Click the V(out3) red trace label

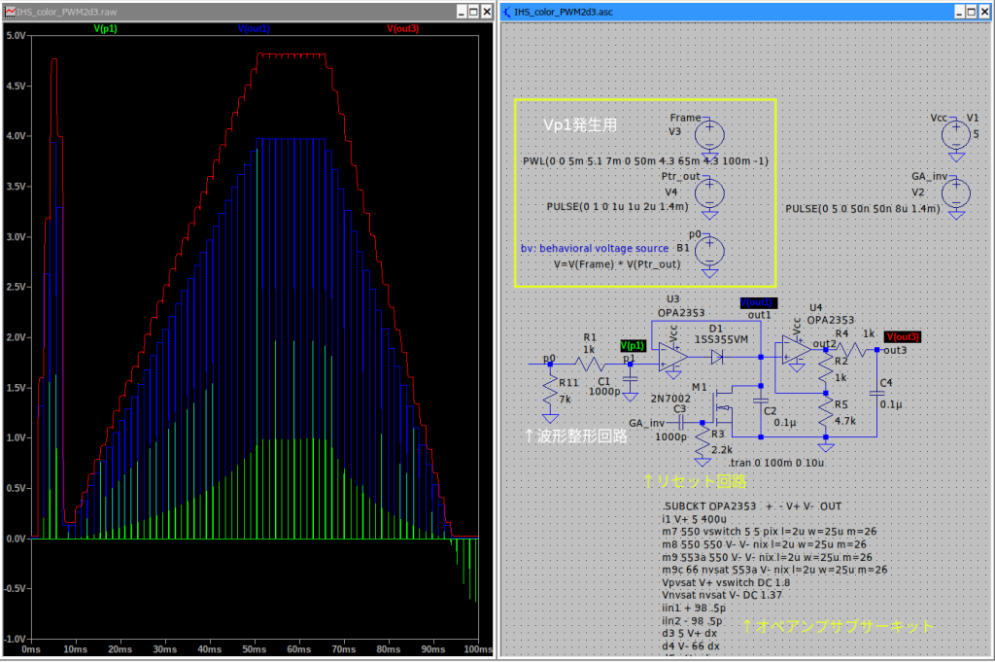tap(403, 28)
